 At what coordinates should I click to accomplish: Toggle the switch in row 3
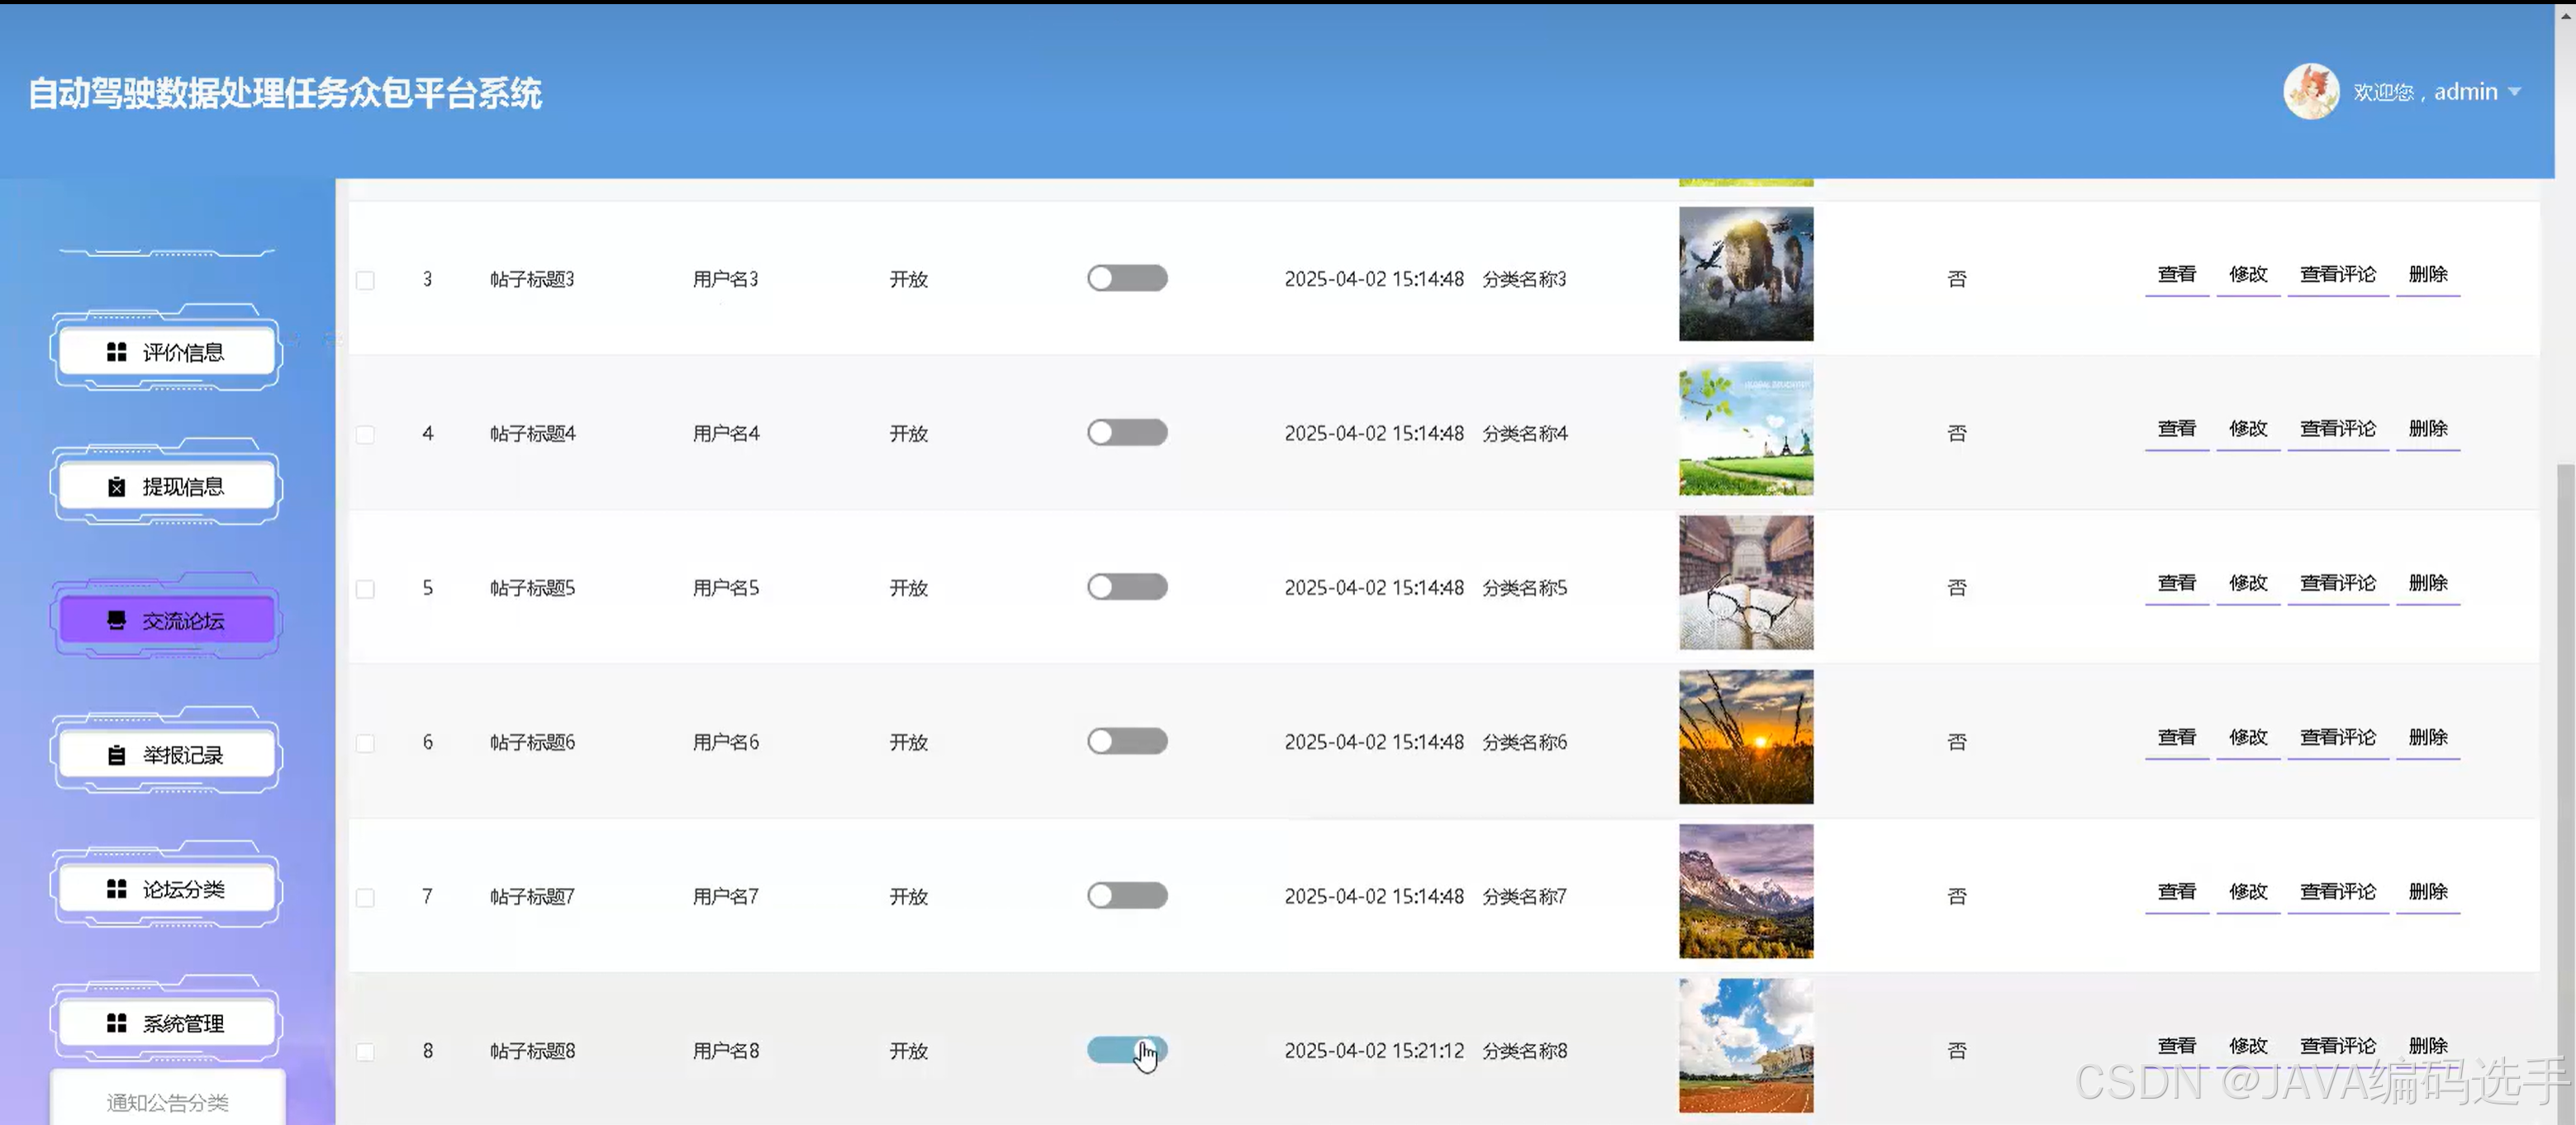(x=1127, y=278)
